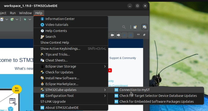Open Show Active Keybindings entry
The height and width of the screenshot is (111, 208).
[71, 48]
